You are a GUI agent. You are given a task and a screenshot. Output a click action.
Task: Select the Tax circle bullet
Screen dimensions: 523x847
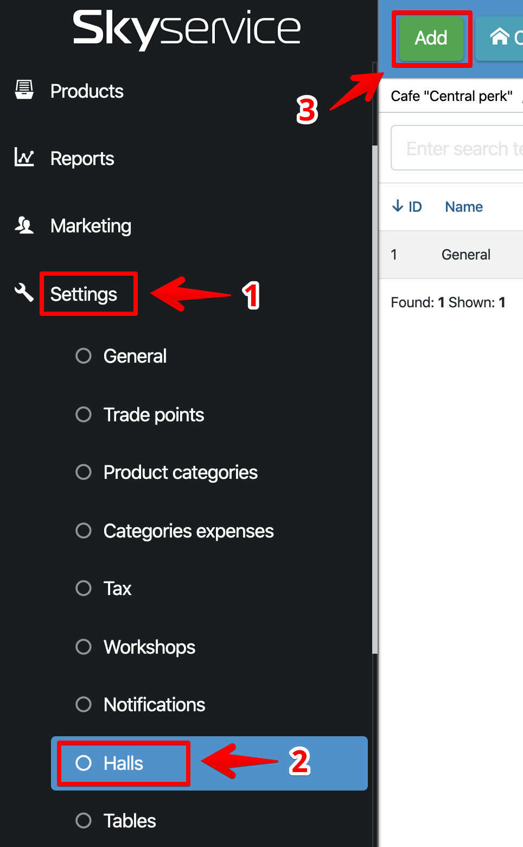[84, 589]
